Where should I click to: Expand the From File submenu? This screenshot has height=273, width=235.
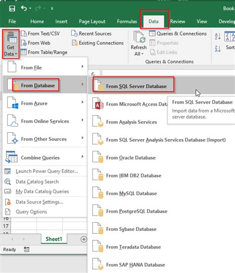[x=45, y=67]
